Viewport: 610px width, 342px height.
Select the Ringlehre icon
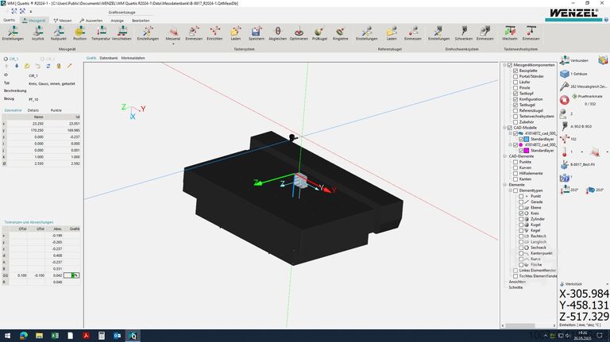[341, 33]
